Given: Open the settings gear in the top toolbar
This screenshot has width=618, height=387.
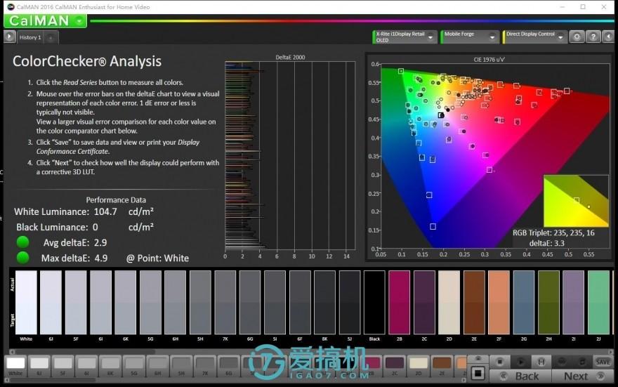Looking at the screenshot, I should pos(577,37).
